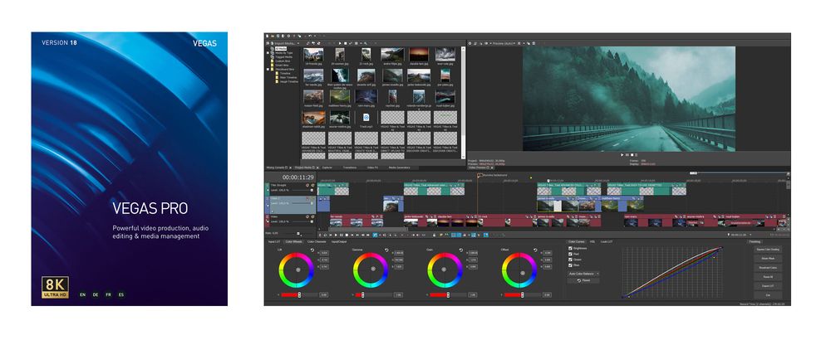The height and width of the screenshot is (340, 831).
Task: Go to end of project in the transport
Action: point(357,235)
